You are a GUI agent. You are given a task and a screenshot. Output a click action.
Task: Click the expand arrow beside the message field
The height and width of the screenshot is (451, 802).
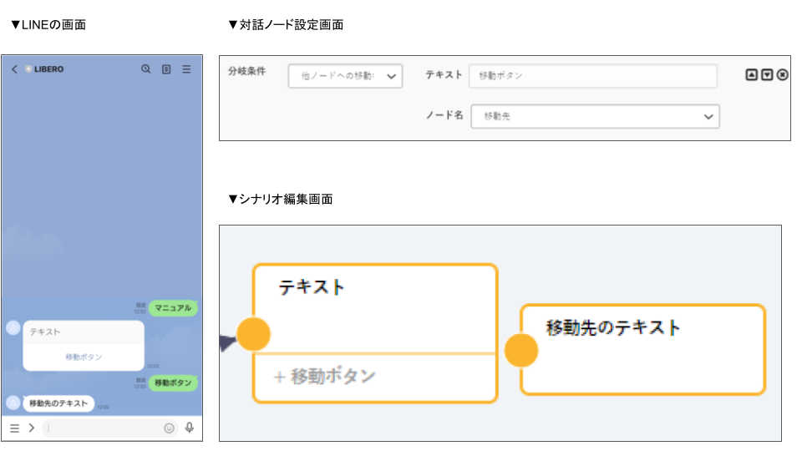(31, 428)
